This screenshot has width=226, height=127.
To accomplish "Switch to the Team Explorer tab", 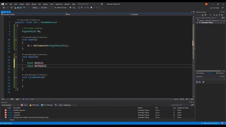I will click(220, 73).
